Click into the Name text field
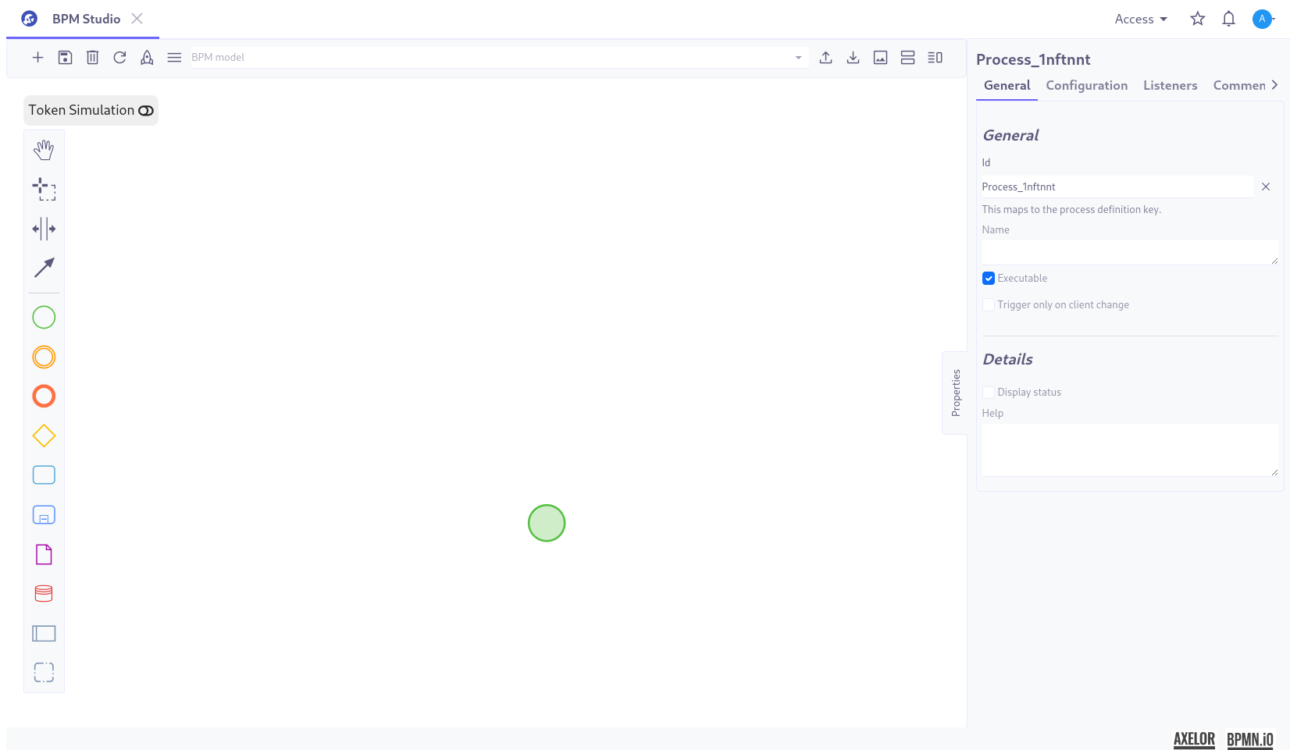Viewport: 1290px width, 750px height. click(1129, 252)
